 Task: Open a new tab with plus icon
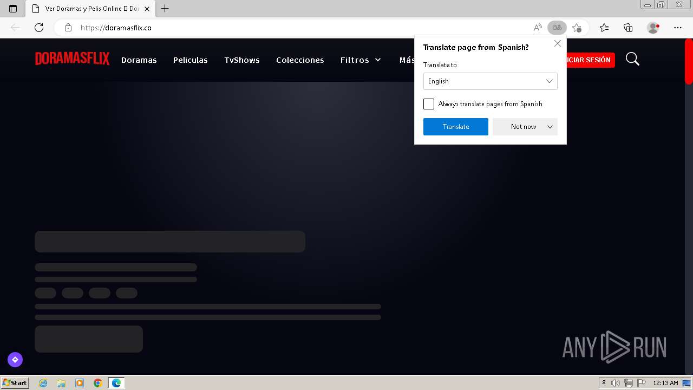pos(165,9)
